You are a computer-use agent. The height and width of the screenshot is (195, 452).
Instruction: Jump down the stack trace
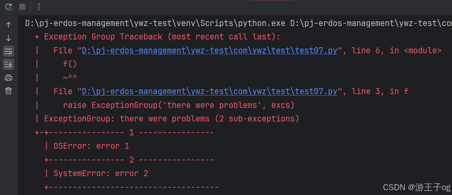(x=8, y=38)
